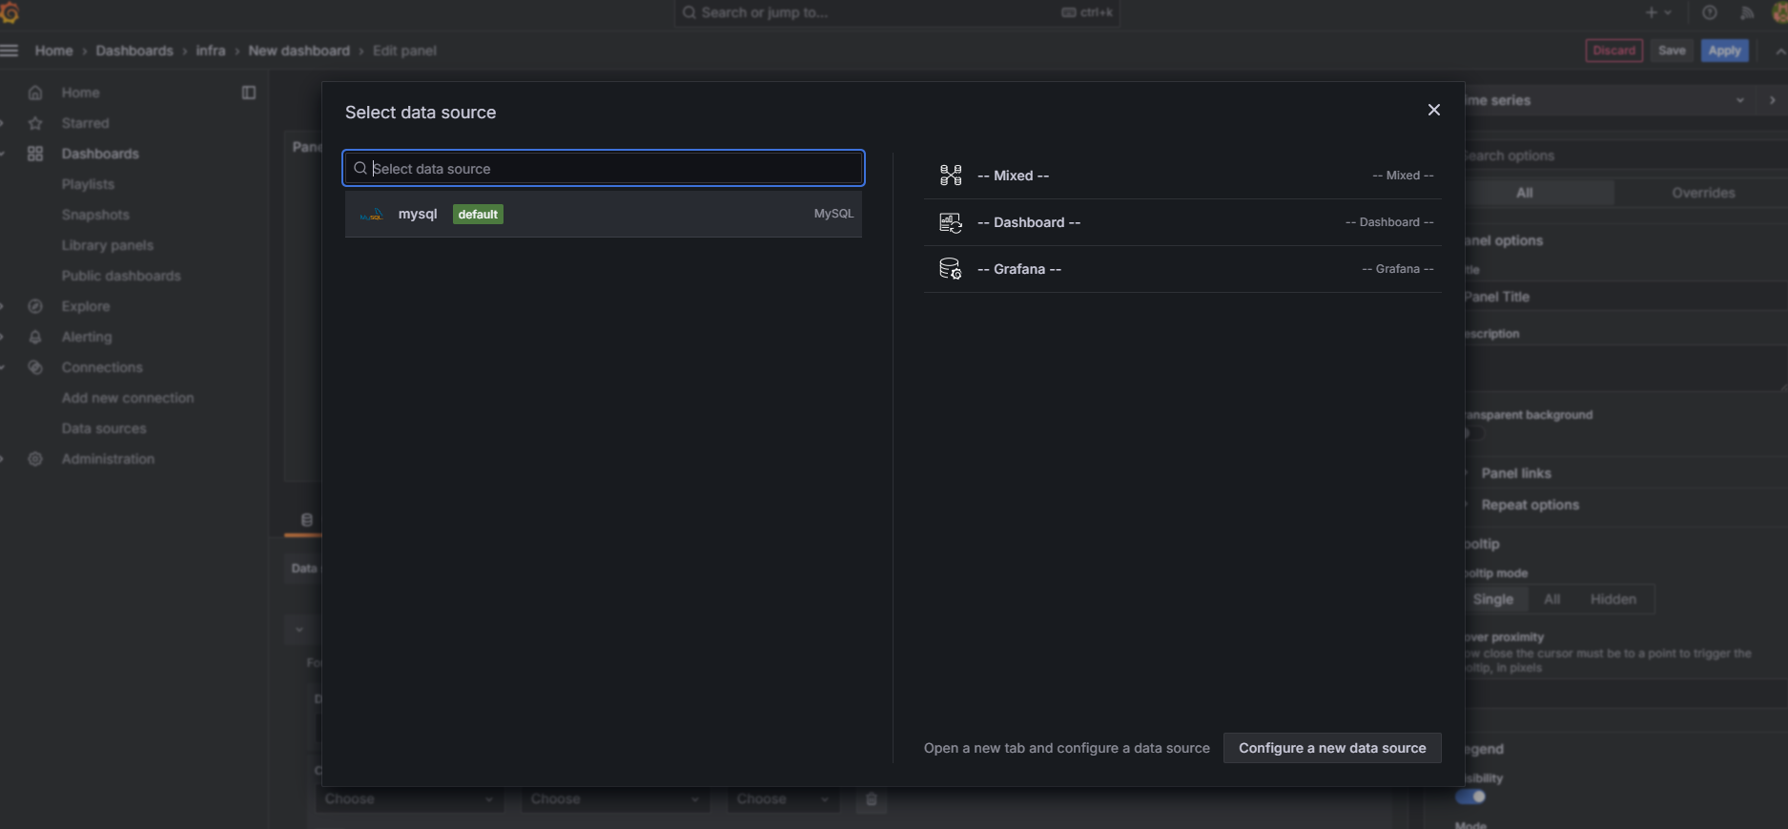Screen dimensions: 1788x829
Task: Choose the mysql default data source
Action: tap(604, 214)
